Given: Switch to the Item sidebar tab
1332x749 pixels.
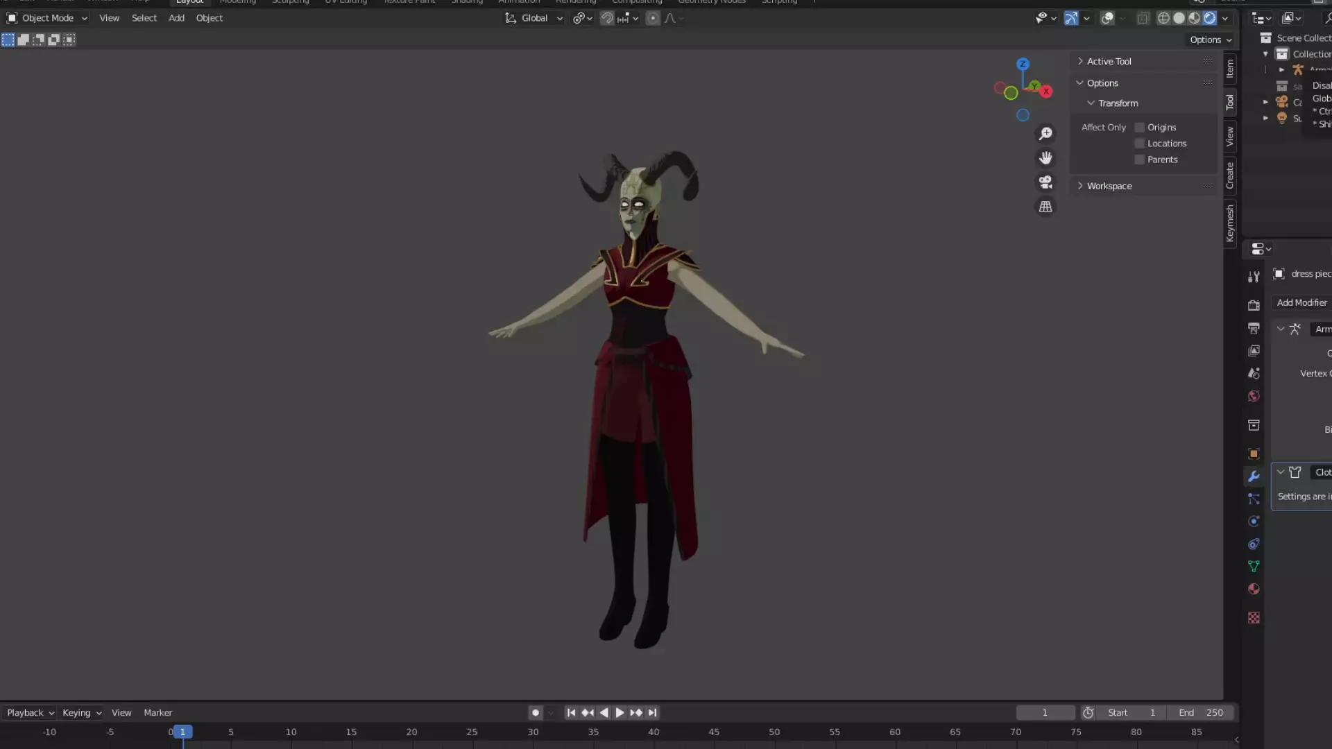Looking at the screenshot, I should click(1230, 68).
